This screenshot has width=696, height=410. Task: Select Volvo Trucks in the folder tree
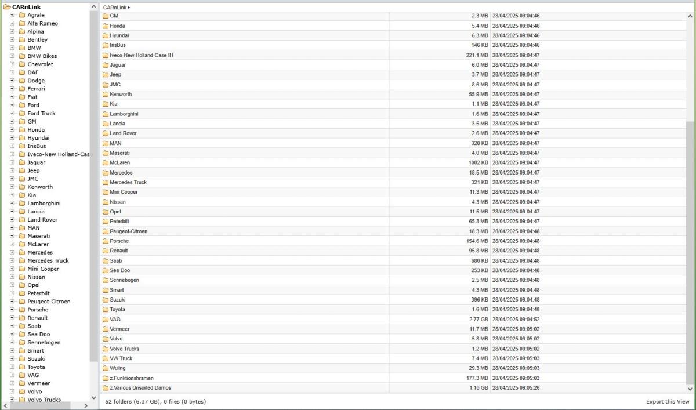tap(44, 400)
